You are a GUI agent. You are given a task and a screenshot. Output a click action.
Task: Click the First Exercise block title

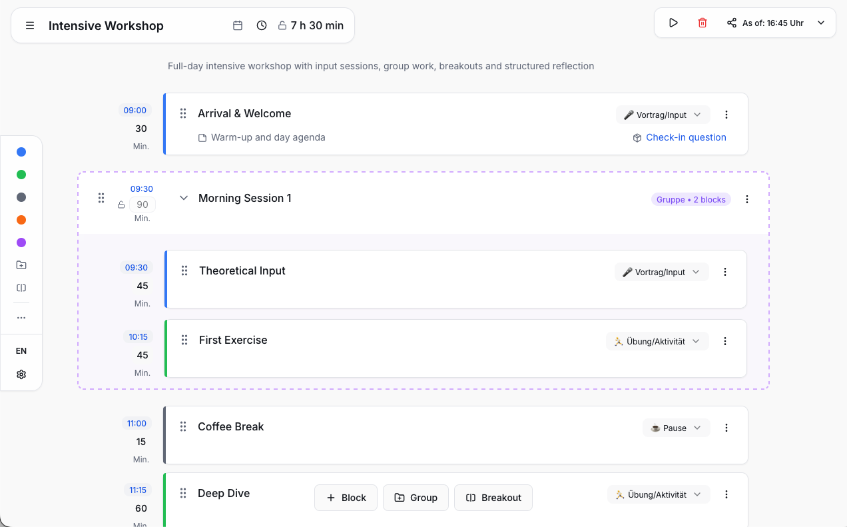coord(233,340)
